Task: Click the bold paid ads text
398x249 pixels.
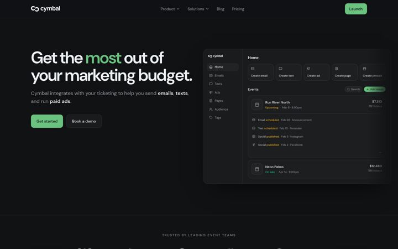Action: click(x=60, y=101)
